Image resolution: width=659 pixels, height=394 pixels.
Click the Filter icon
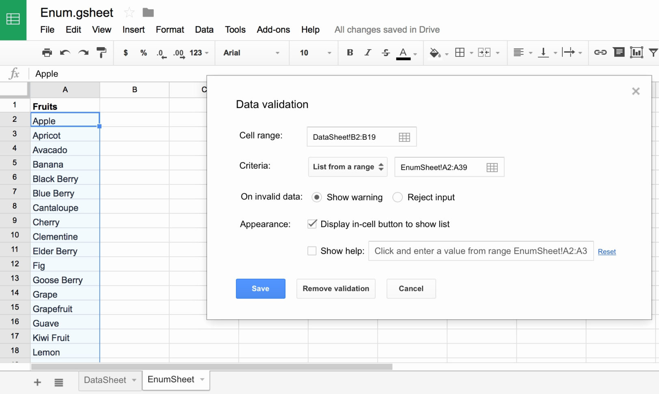pyautogui.click(x=653, y=52)
